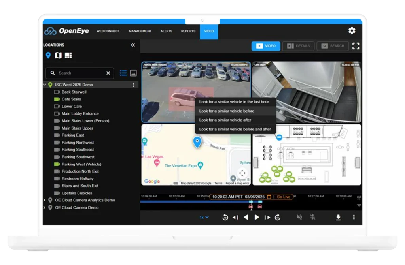Expand OE Cloud Camera Demo location
Viewport: 405px width, 265px height.
[x=44, y=207]
